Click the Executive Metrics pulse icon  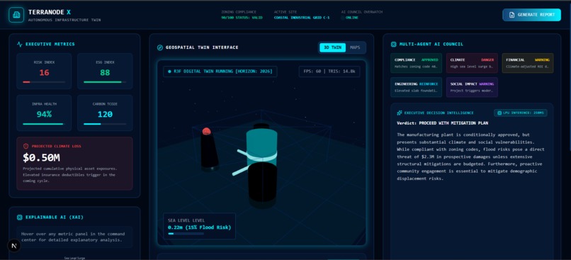pyautogui.click(x=20, y=44)
